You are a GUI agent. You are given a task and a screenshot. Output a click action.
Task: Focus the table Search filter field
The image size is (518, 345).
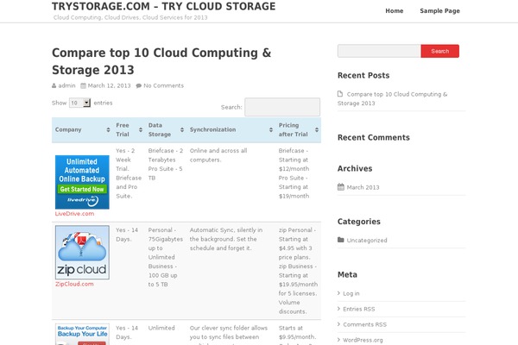[x=282, y=107]
